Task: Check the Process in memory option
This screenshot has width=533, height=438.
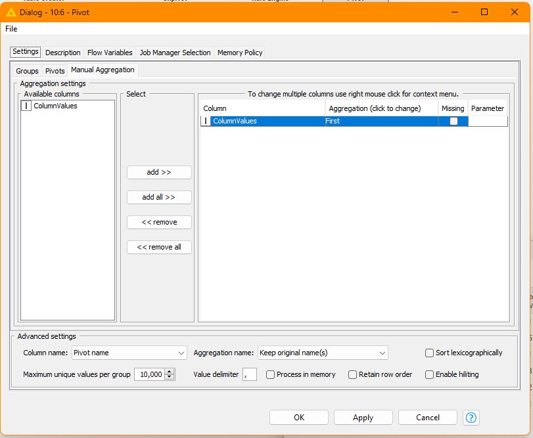Action: (x=270, y=374)
